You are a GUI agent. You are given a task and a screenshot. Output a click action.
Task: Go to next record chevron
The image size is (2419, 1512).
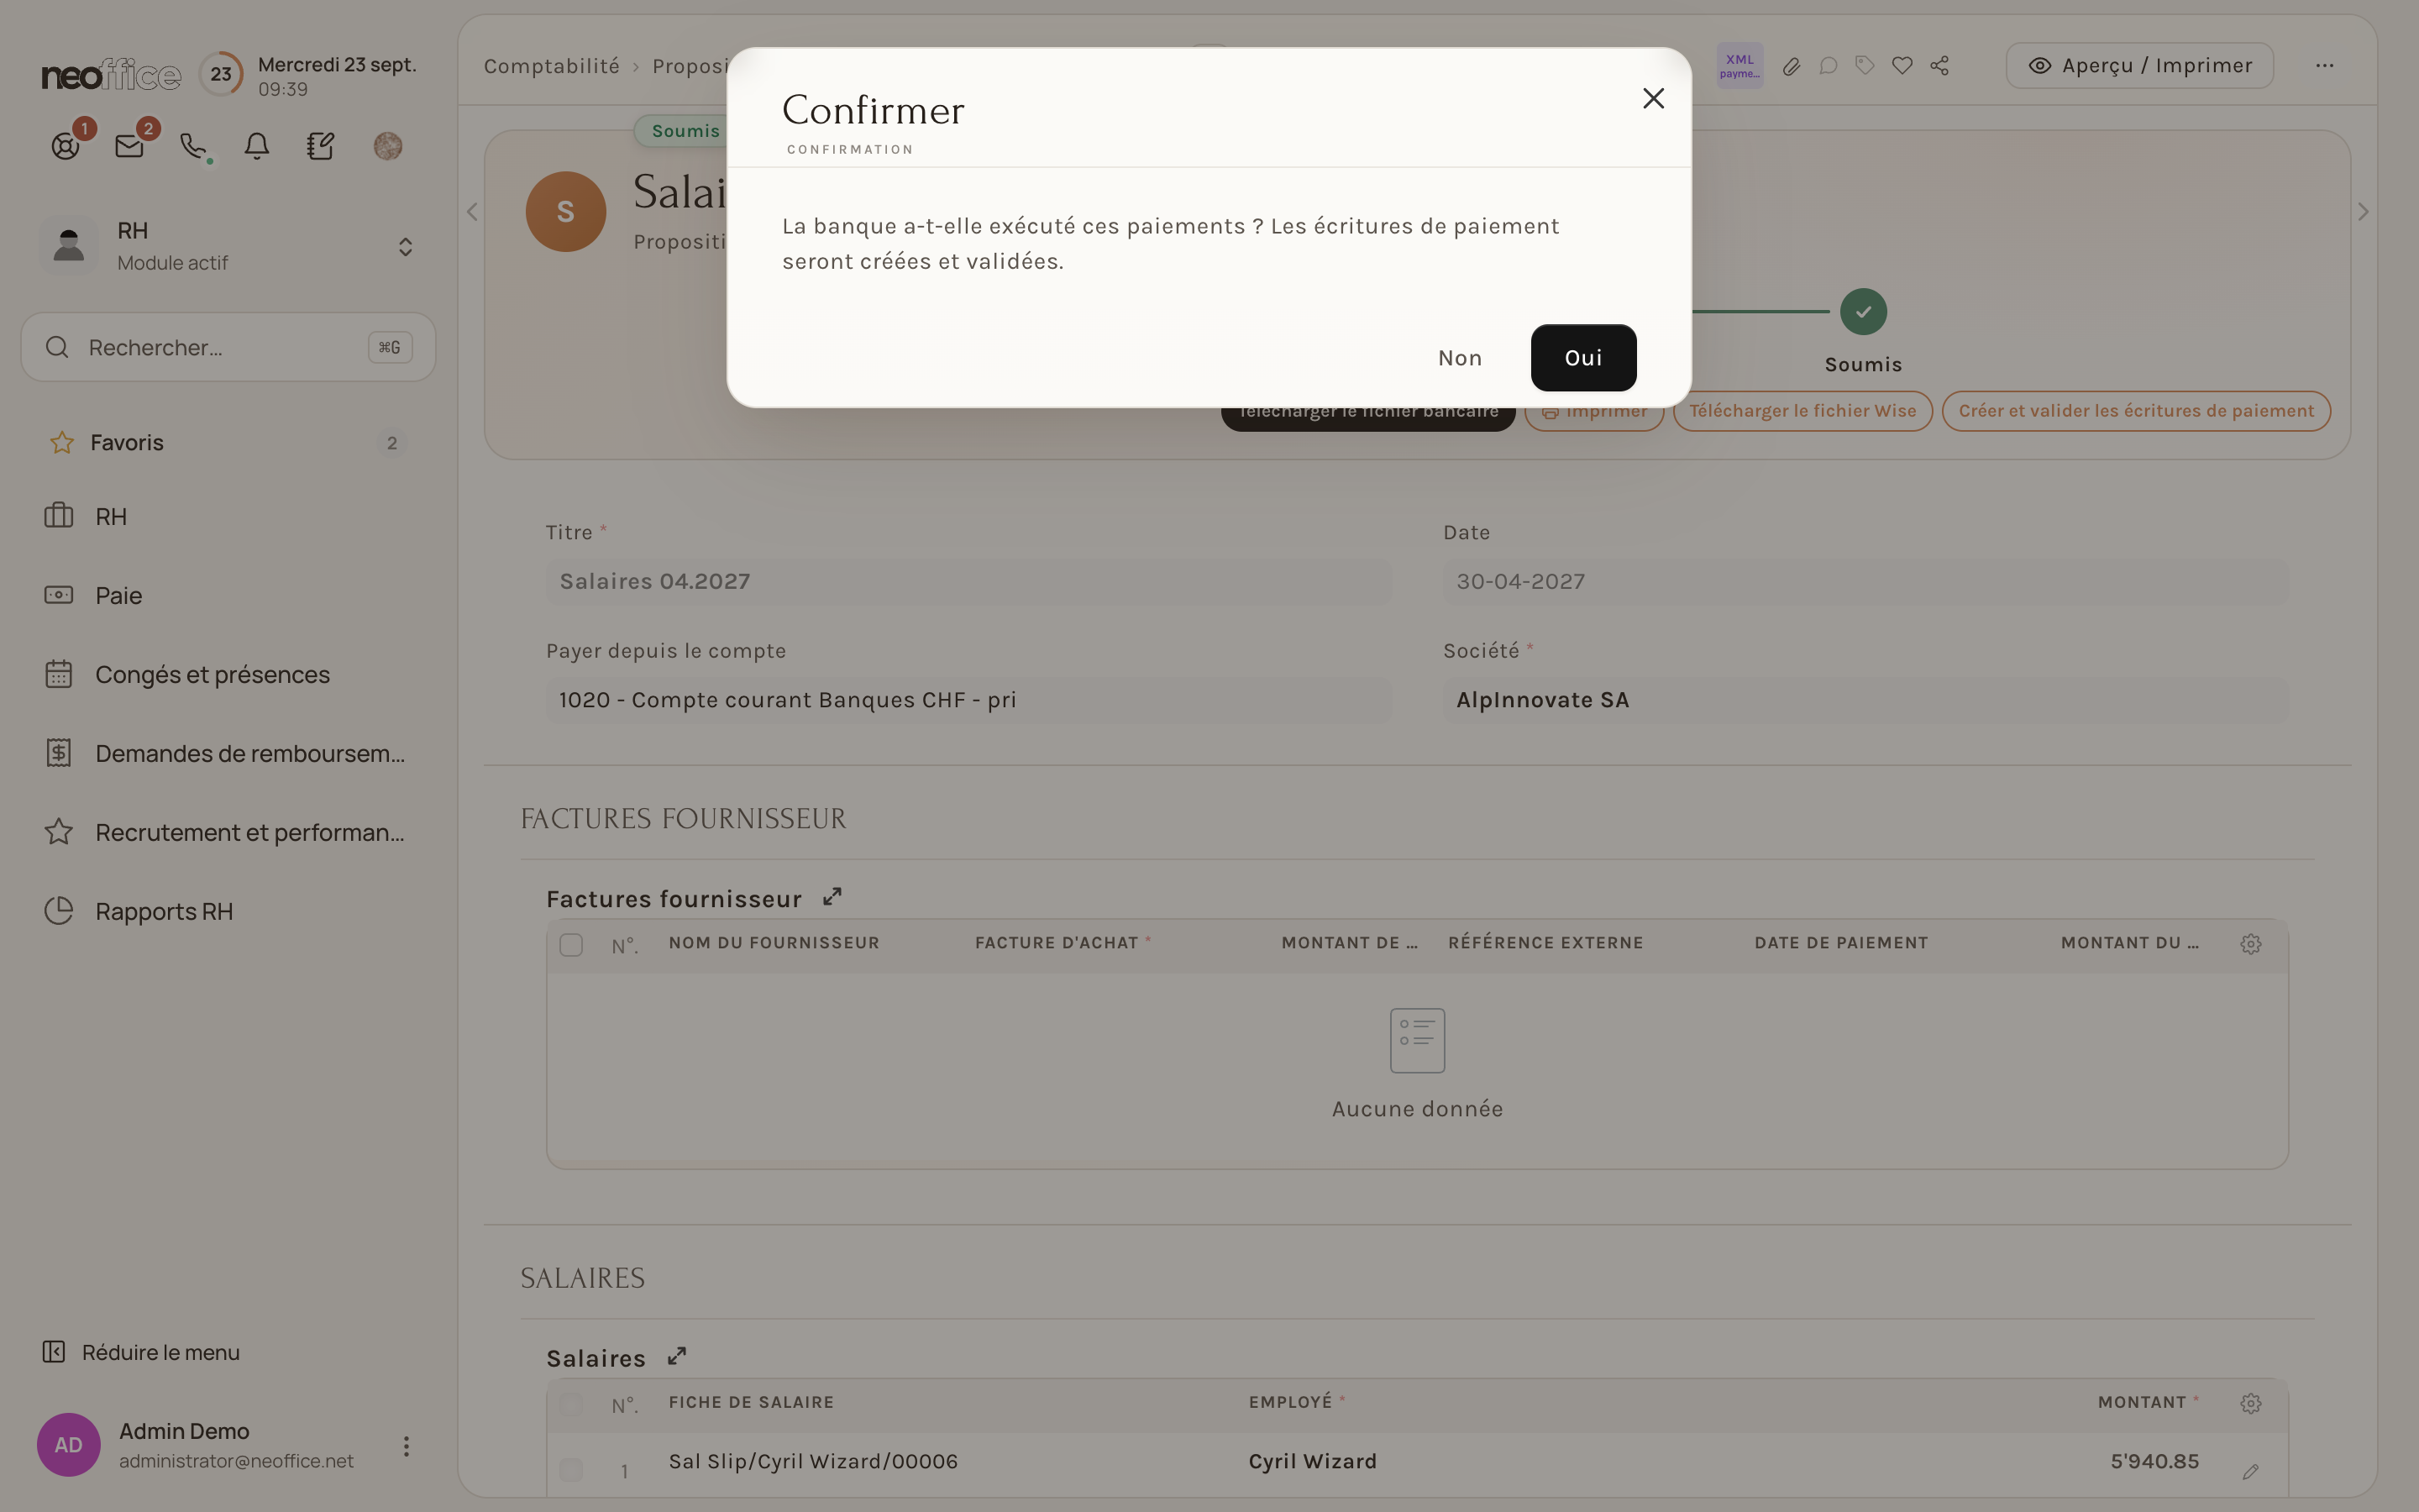click(x=2363, y=212)
